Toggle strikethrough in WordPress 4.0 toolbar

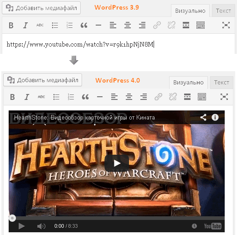(x=41, y=97)
